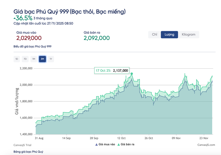Click the Bảng giá bạc Phú Quý heading
Viewport: 221px width, 155px height.
pyautogui.click(x=28, y=152)
